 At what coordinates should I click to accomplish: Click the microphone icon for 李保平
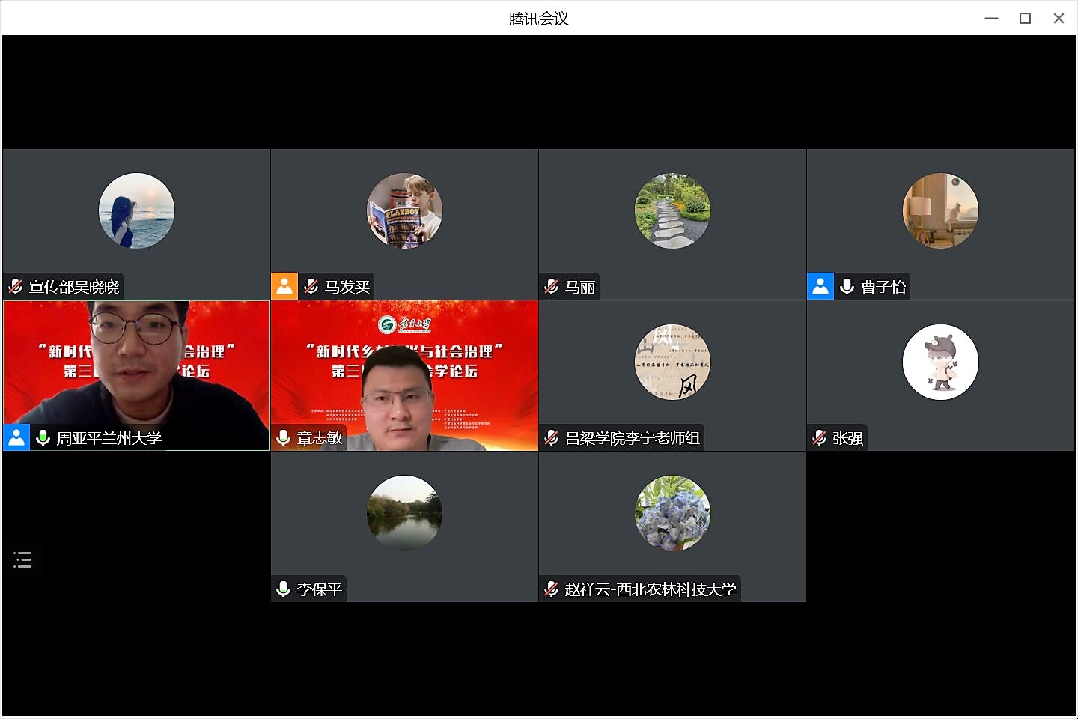point(284,589)
